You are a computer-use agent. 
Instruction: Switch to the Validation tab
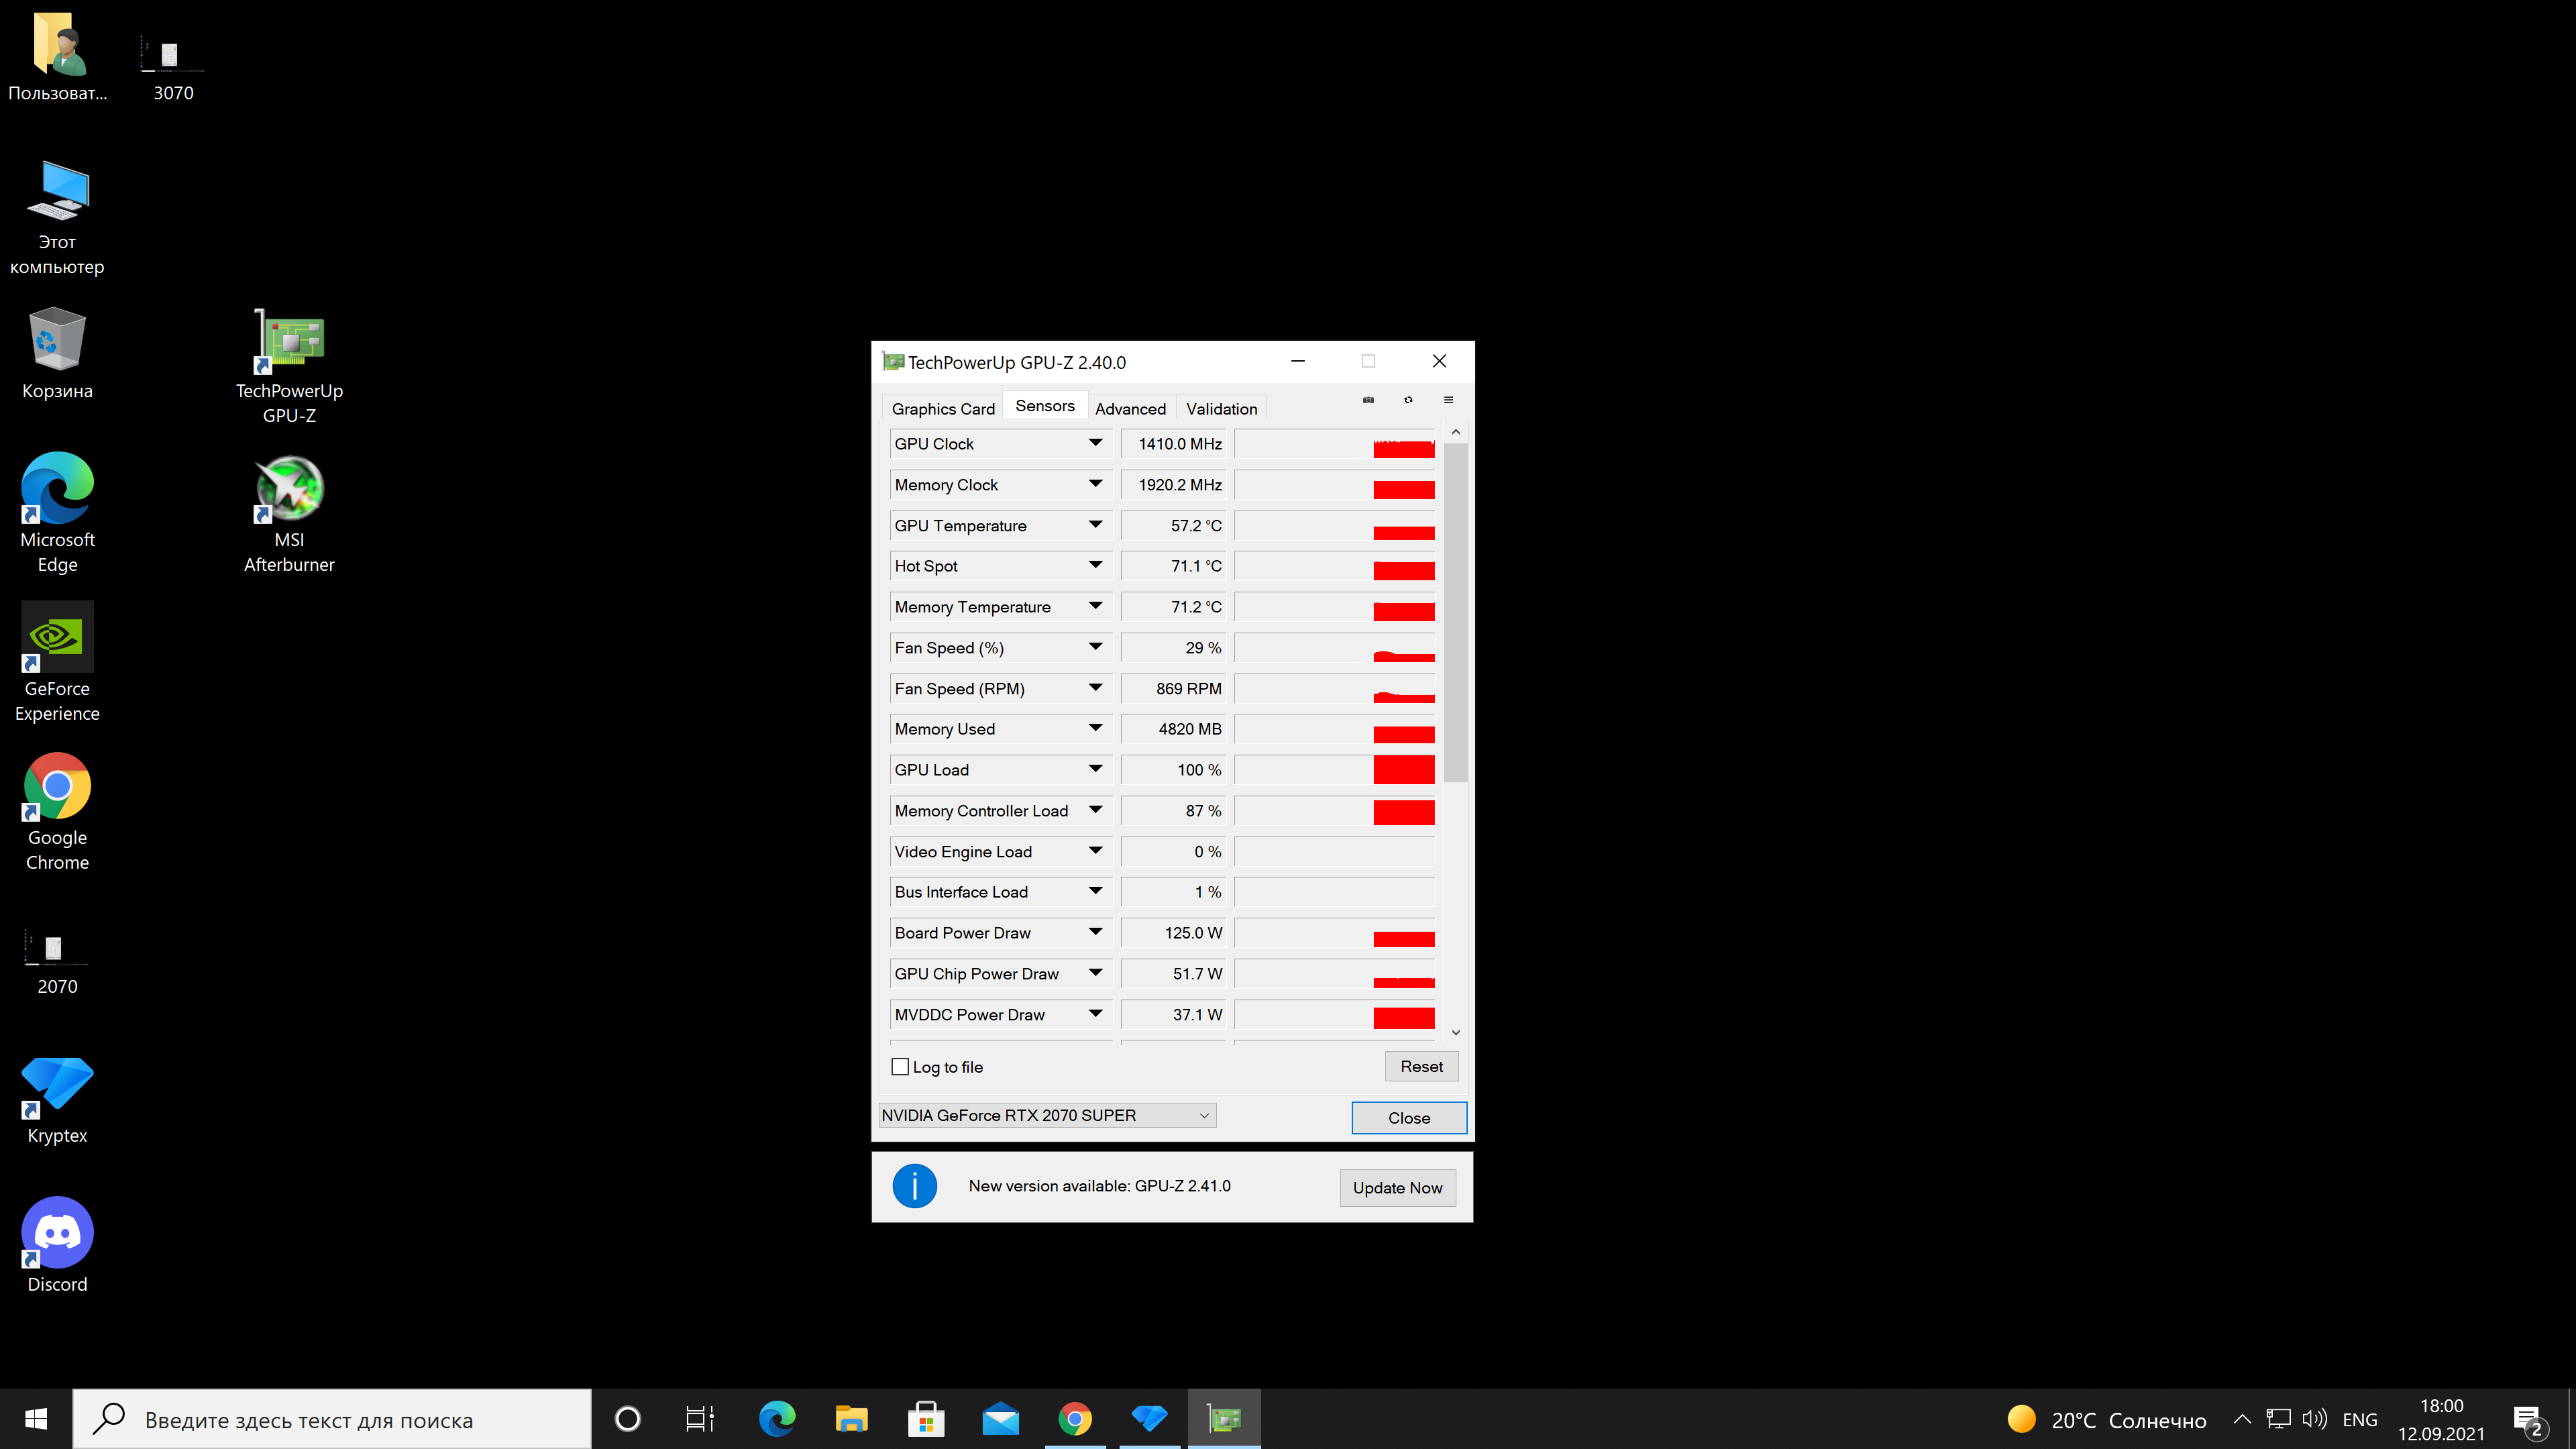[1221, 409]
